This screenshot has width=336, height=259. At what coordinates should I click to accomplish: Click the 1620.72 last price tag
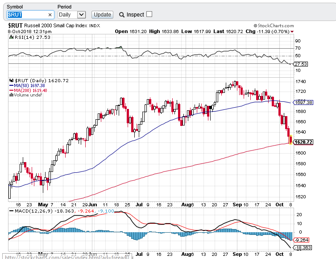[303, 142]
